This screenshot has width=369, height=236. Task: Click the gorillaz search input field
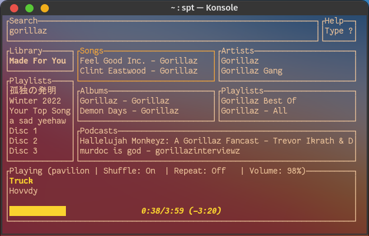[164, 31]
